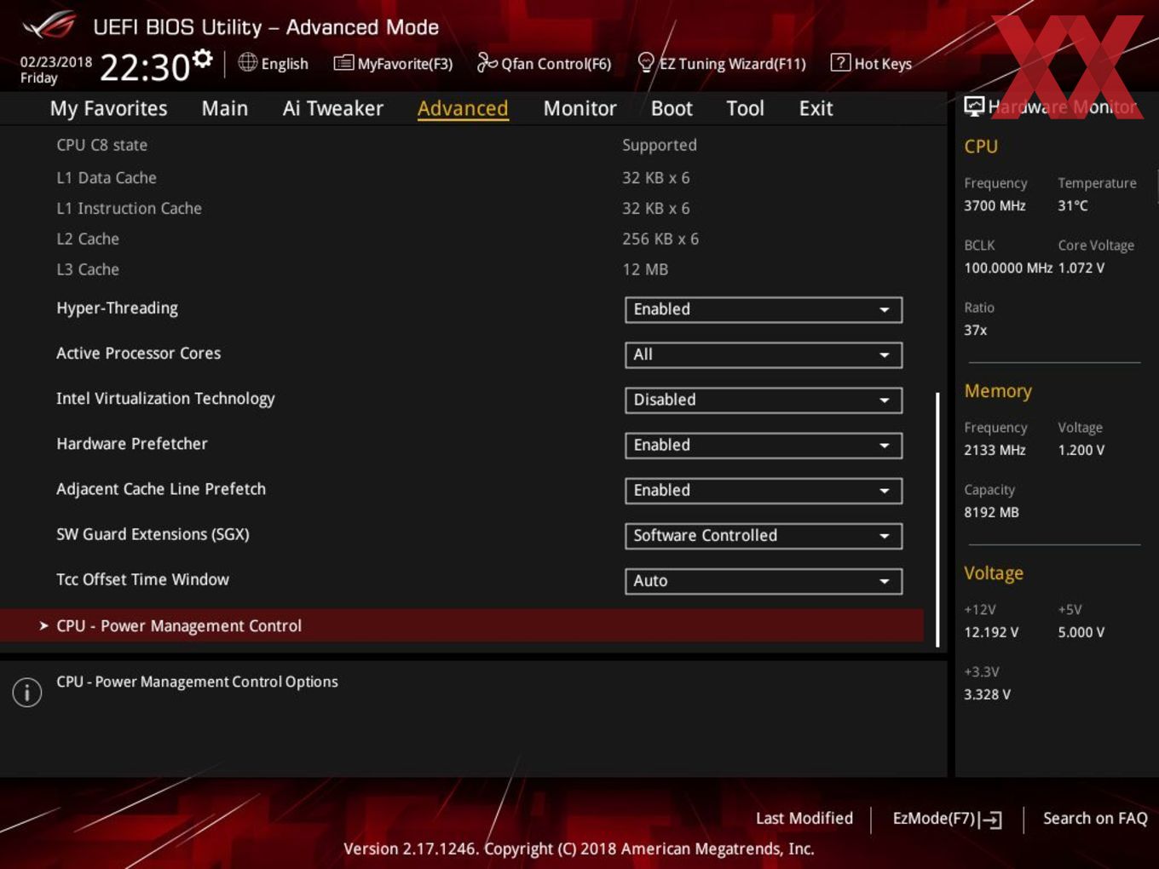Click the 02/23/2018 date text
Image resolution: width=1159 pixels, height=869 pixels.
(x=56, y=61)
